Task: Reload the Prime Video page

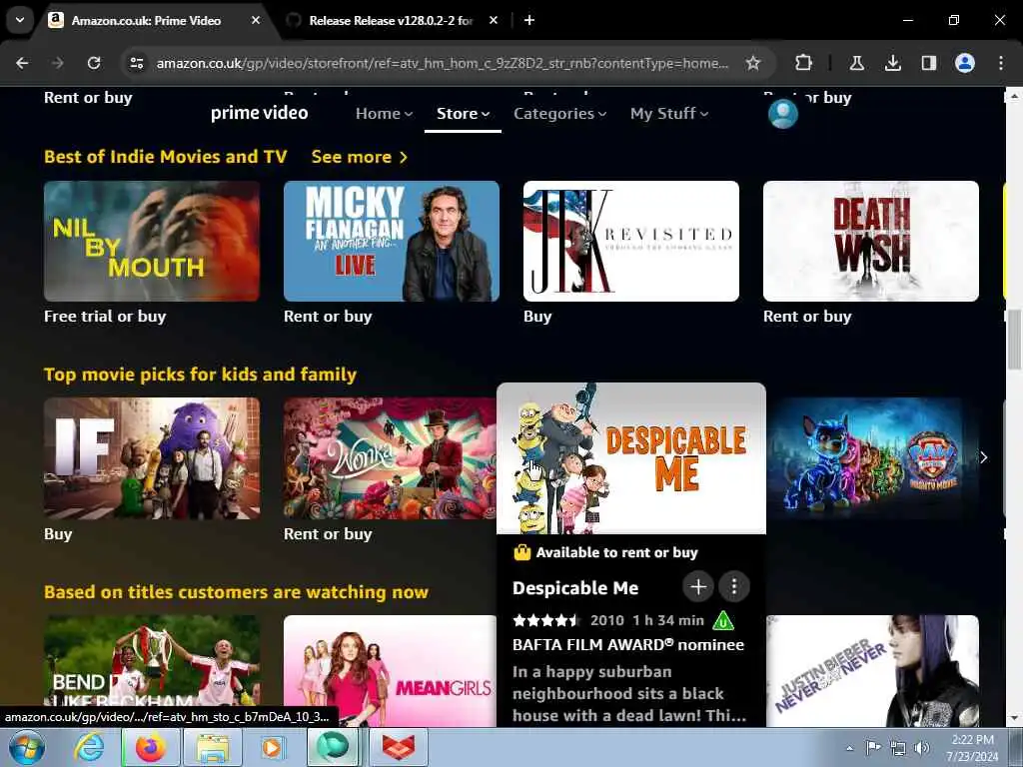Action: pyautogui.click(x=94, y=63)
